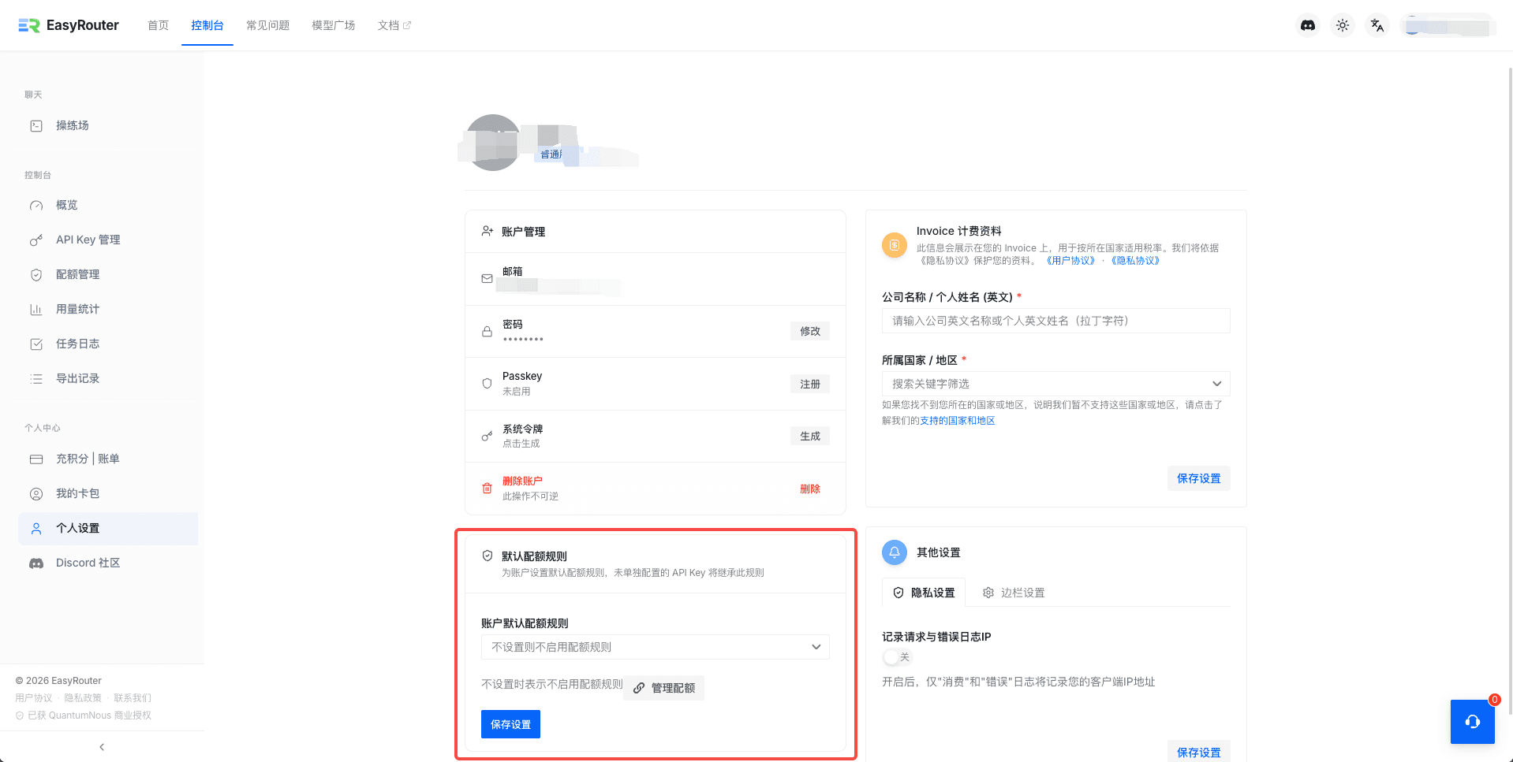
Task: Click the blue 保存设置 quota button
Action: point(510,724)
